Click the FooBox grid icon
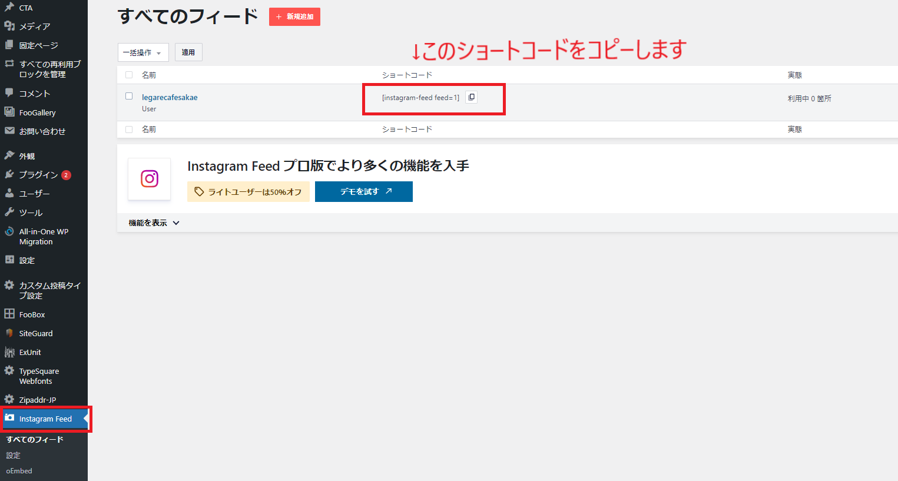 (x=9, y=314)
